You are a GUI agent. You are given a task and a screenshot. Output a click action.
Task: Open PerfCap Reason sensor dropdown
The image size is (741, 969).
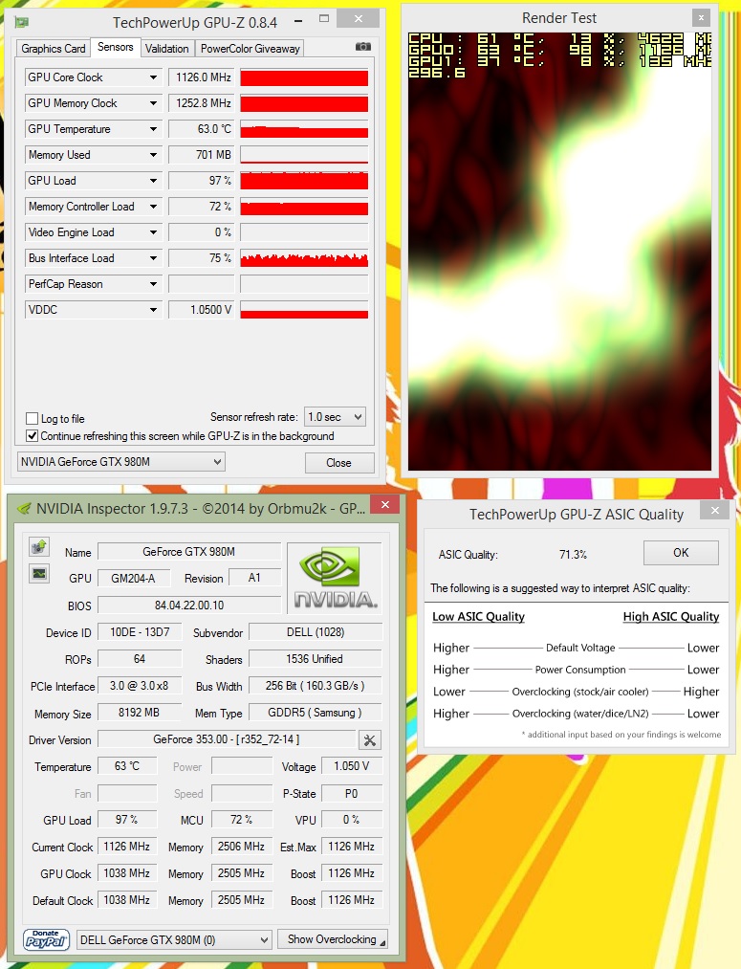[x=153, y=284]
